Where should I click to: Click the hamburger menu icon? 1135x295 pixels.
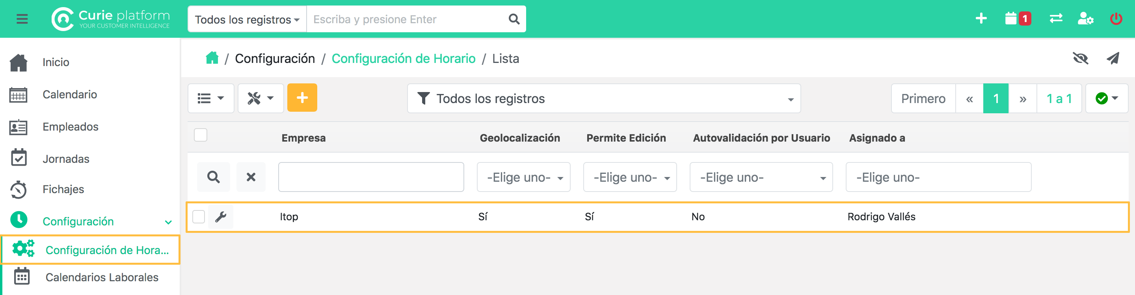click(x=22, y=19)
